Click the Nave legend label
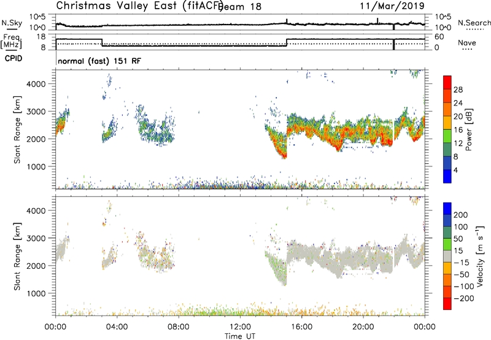Image resolution: width=491 pixels, height=340 pixels. click(x=467, y=42)
